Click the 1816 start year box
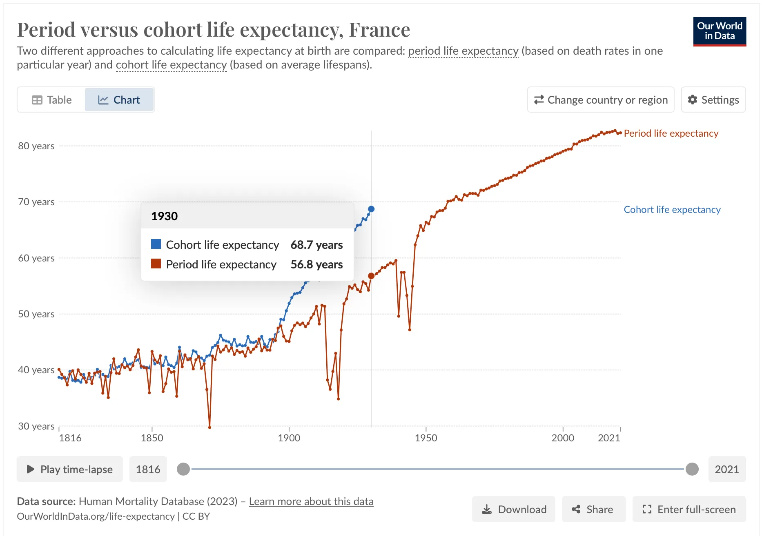Screen dimensions: 762x536 (148, 469)
